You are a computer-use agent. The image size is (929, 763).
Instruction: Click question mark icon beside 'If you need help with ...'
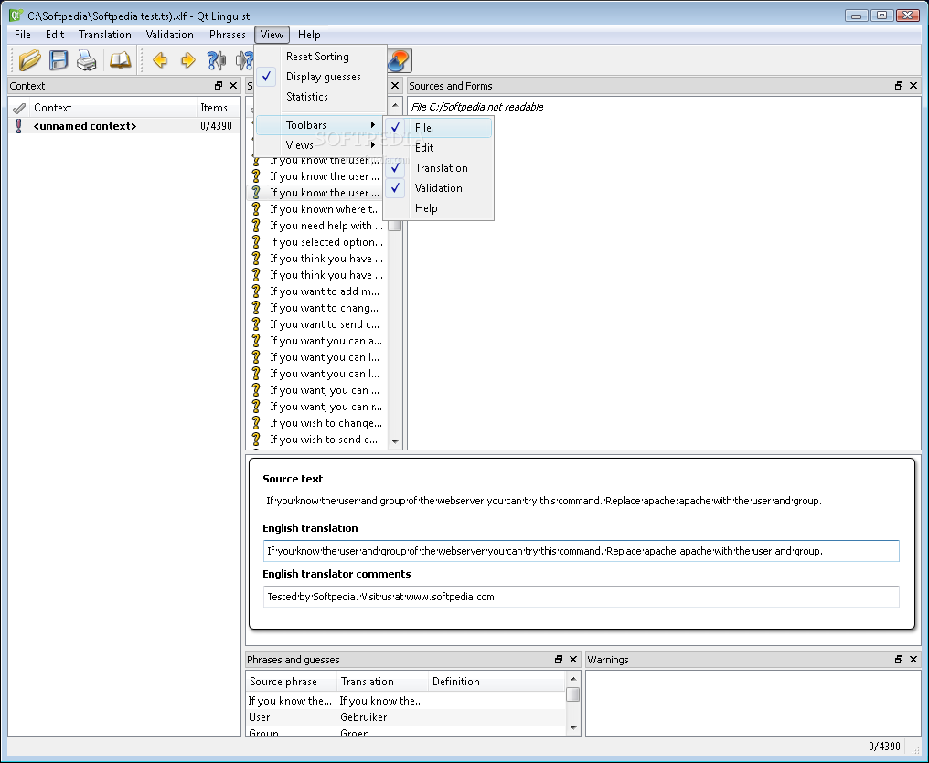pos(256,226)
